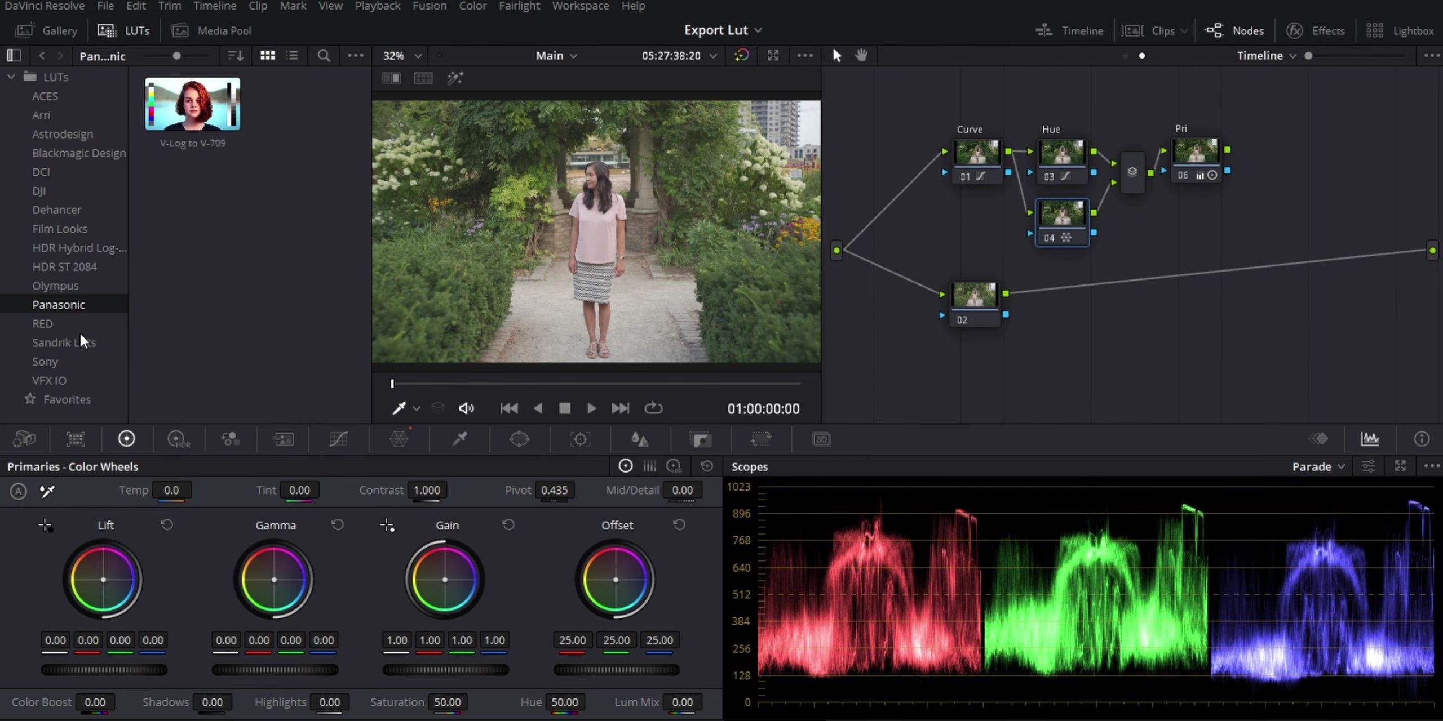Open the Color Match palette
Viewport: 1443px width, 721px height.
click(76, 439)
